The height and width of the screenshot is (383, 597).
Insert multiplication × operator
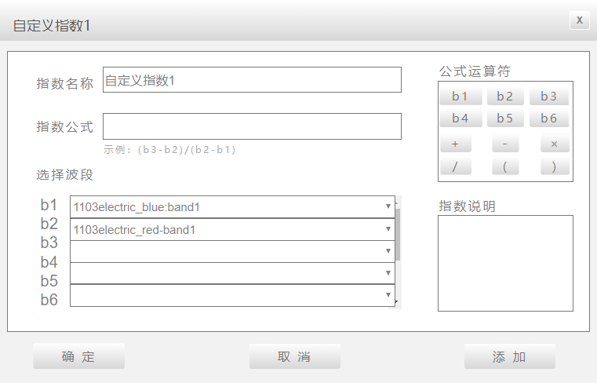[x=555, y=144]
